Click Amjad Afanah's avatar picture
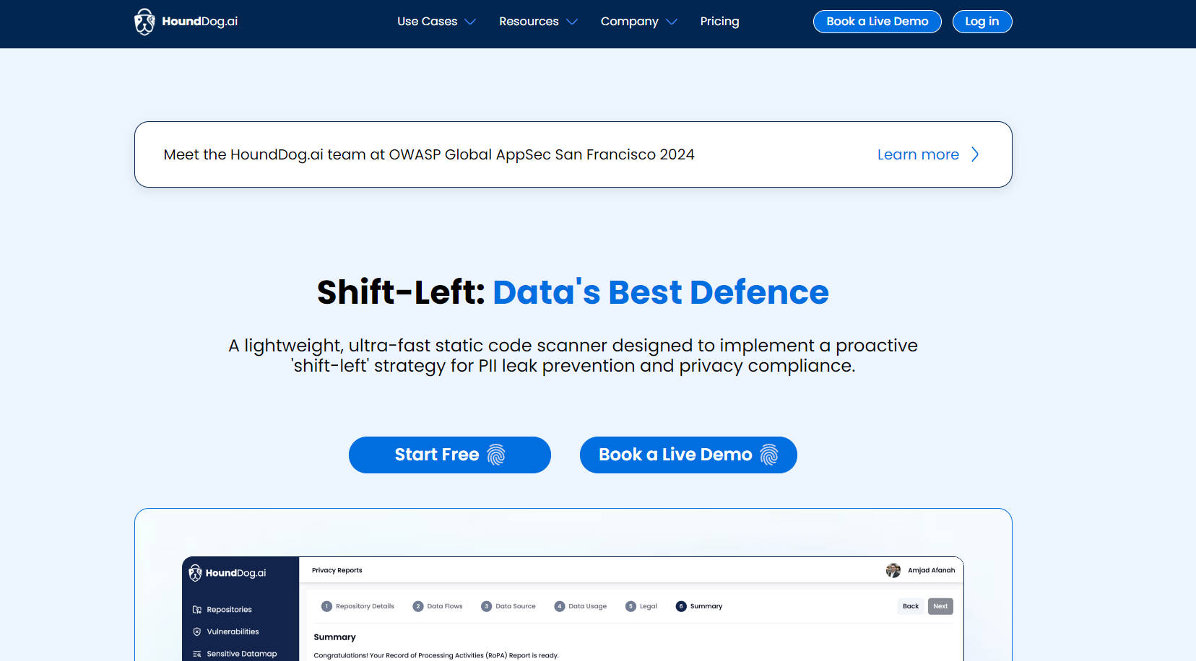Viewport: 1196px width, 661px height. tap(893, 570)
